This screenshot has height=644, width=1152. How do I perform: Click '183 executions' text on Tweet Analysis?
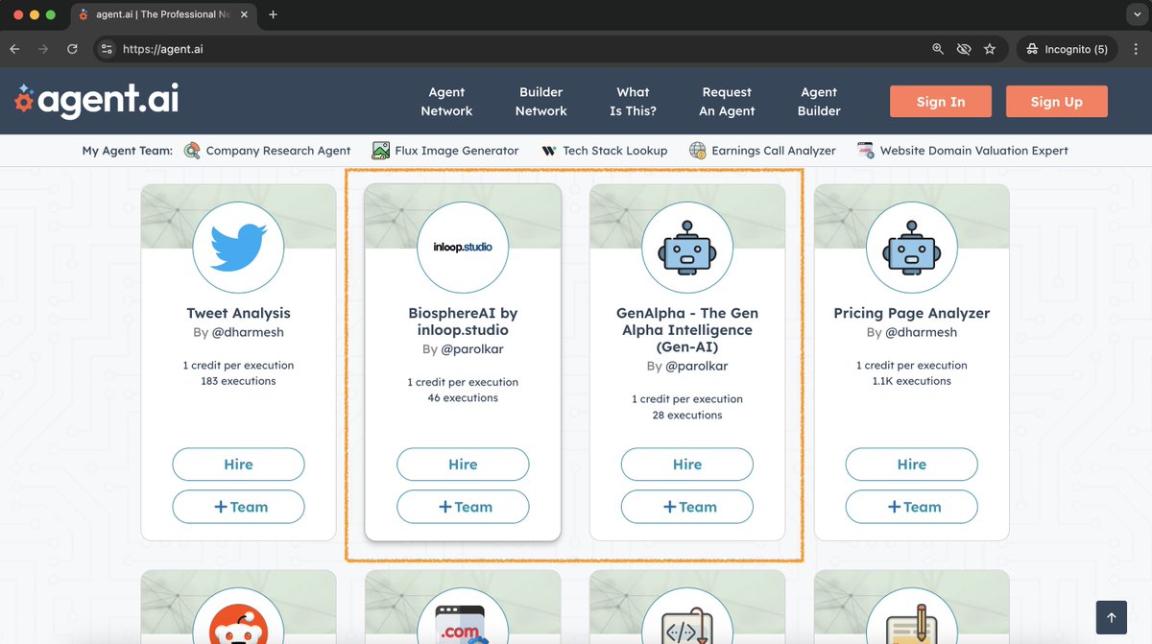(x=238, y=381)
